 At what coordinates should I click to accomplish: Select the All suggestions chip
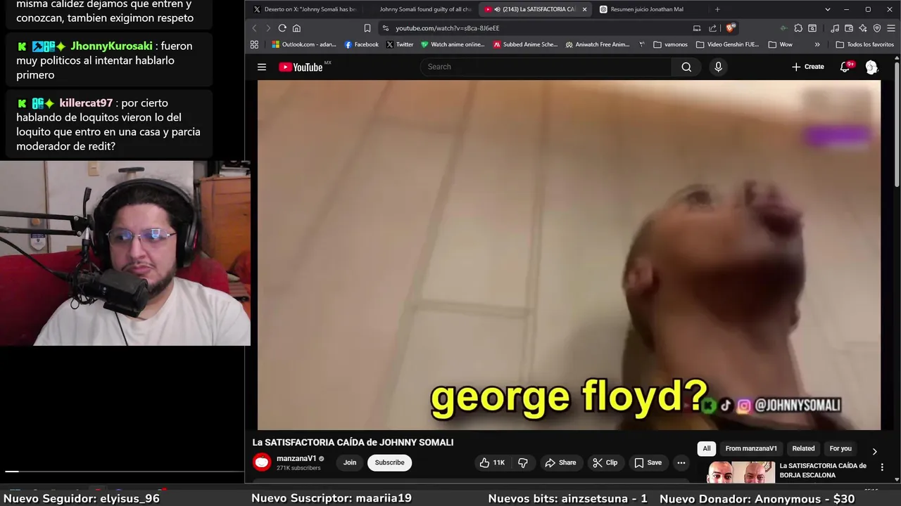[x=707, y=448]
